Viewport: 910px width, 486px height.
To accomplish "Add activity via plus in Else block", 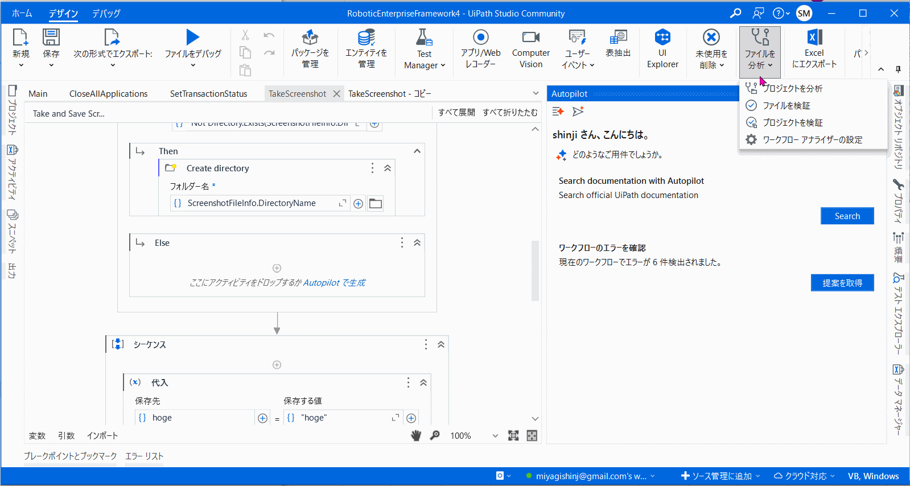I will click(x=277, y=268).
